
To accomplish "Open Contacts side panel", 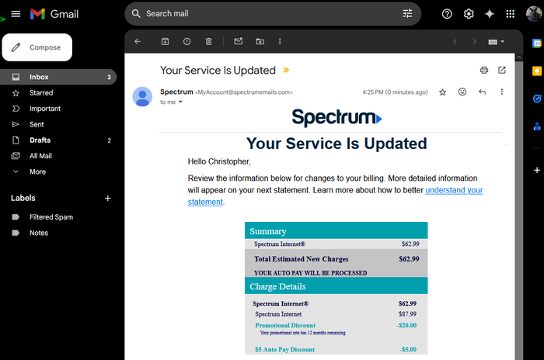I will (x=537, y=126).
